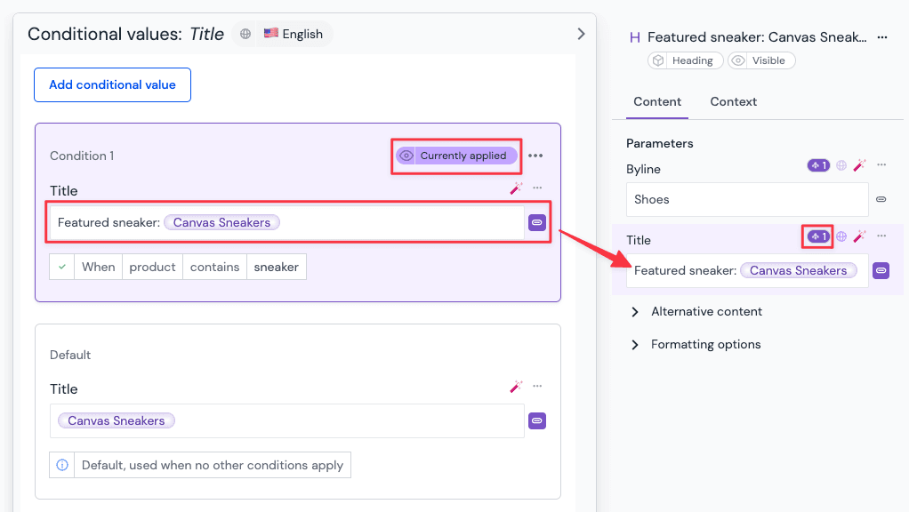The image size is (909, 512).
Task: Switch to the Content tab
Action: [656, 102]
